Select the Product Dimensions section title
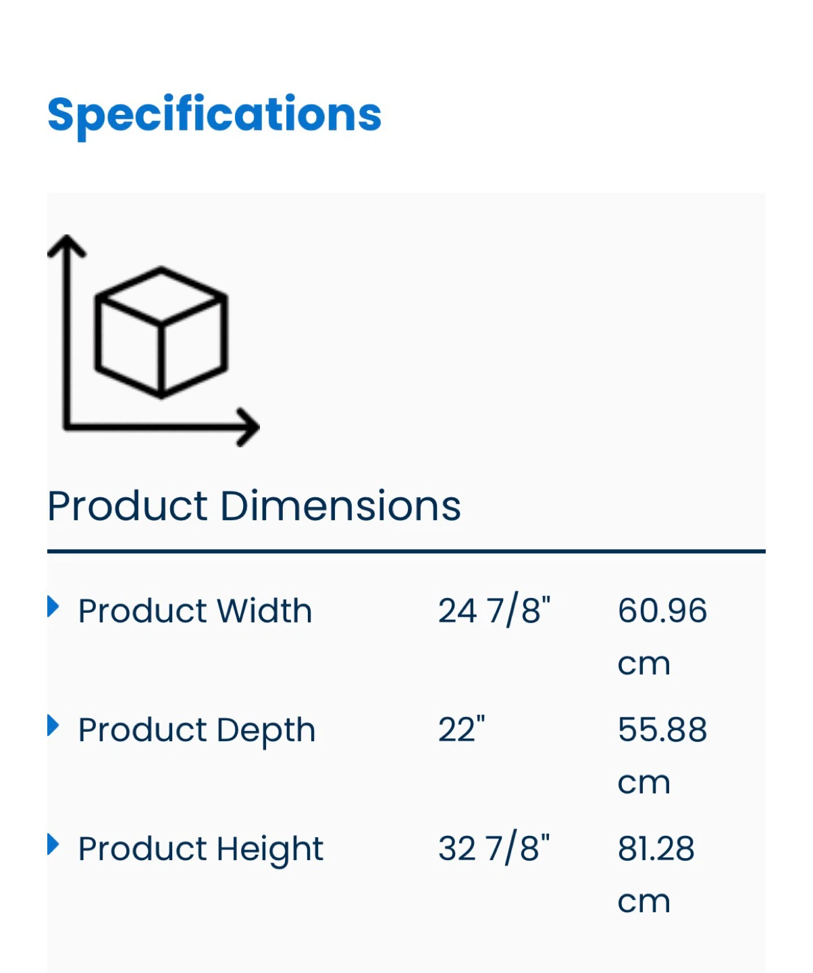813x973 pixels. (x=254, y=506)
